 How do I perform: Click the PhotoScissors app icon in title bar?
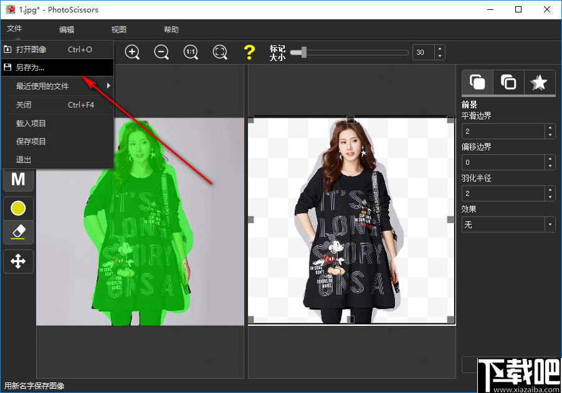click(11, 10)
